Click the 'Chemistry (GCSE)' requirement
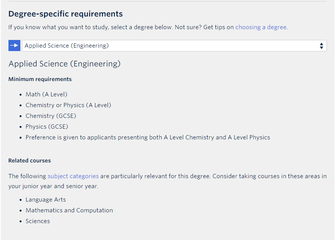 51,116
